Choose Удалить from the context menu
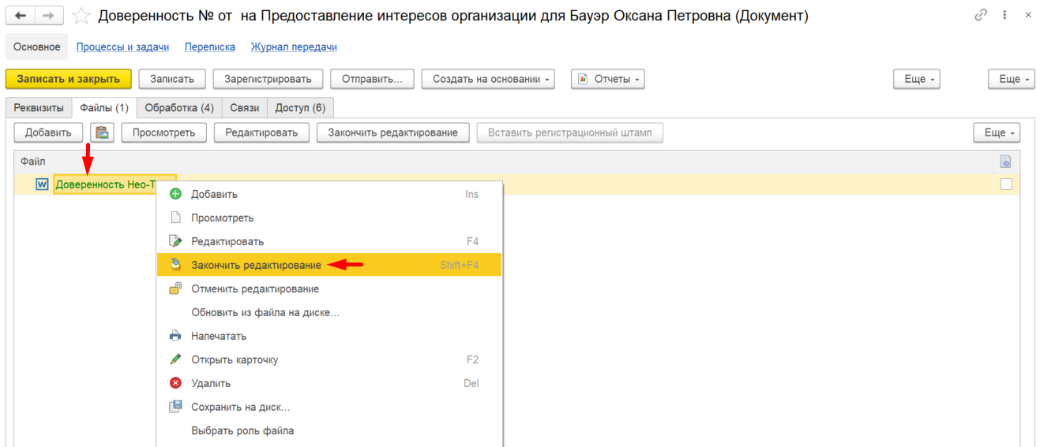This screenshot has height=447, width=1040. 329,383
